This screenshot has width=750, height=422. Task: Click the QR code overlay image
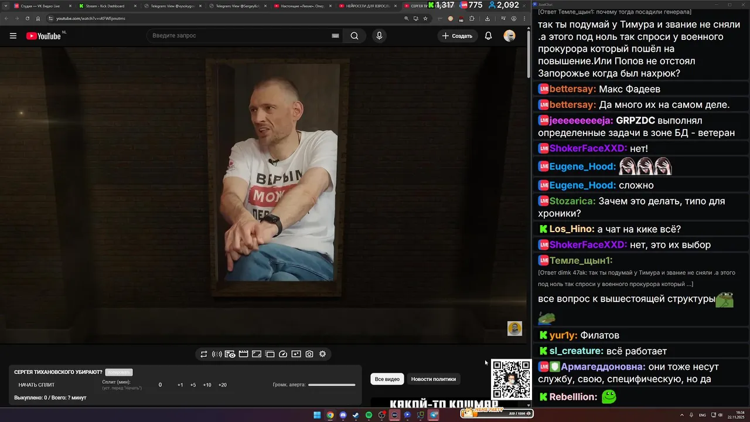512,379
